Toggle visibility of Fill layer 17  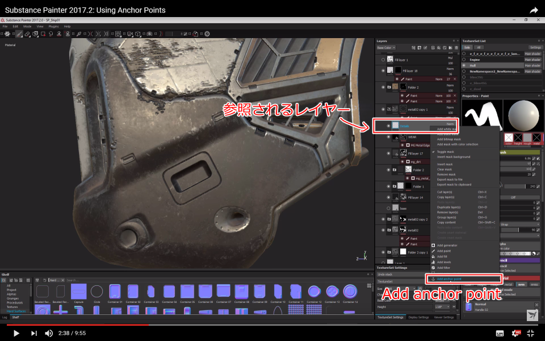pos(388,153)
